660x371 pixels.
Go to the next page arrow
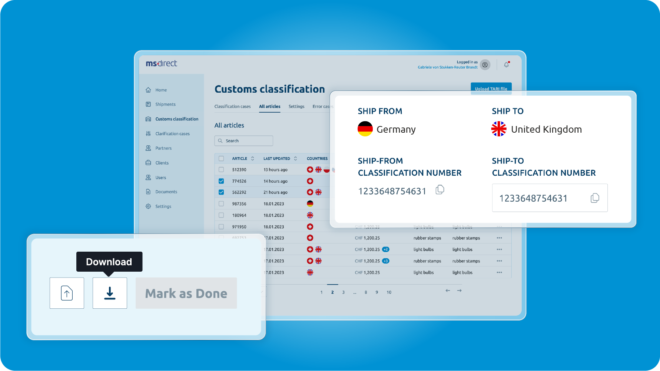[460, 291]
